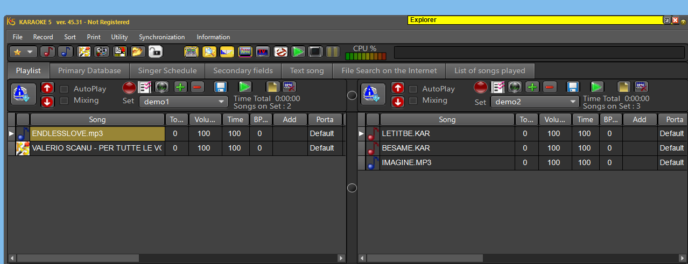Open the demo1 Set dropdown
Screen dimensions: 688x264
pyautogui.click(x=184, y=102)
